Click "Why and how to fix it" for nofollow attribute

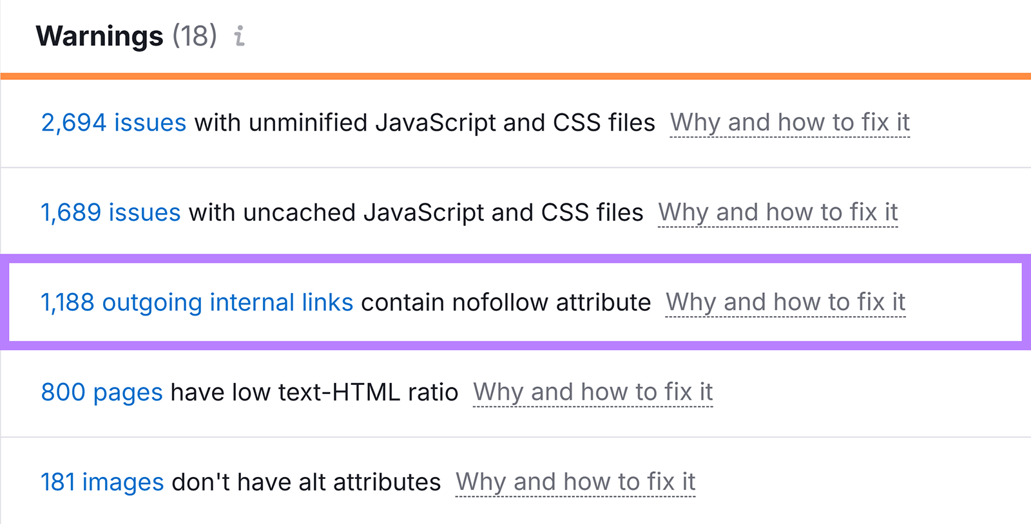(x=785, y=302)
